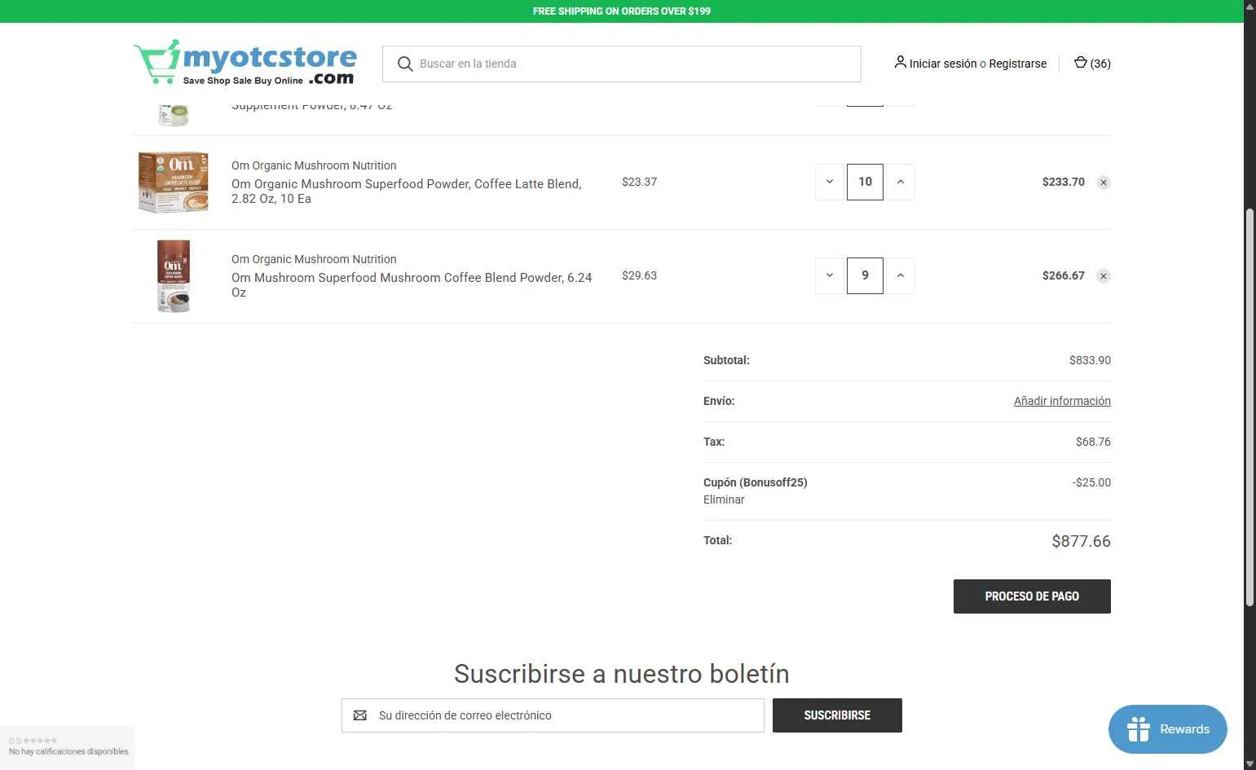1256x770 pixels.
Task: Increase quantity of Coffee Latte Blend
Action: [901, 182]
